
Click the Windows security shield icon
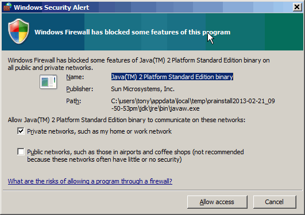tap(19, 31)
